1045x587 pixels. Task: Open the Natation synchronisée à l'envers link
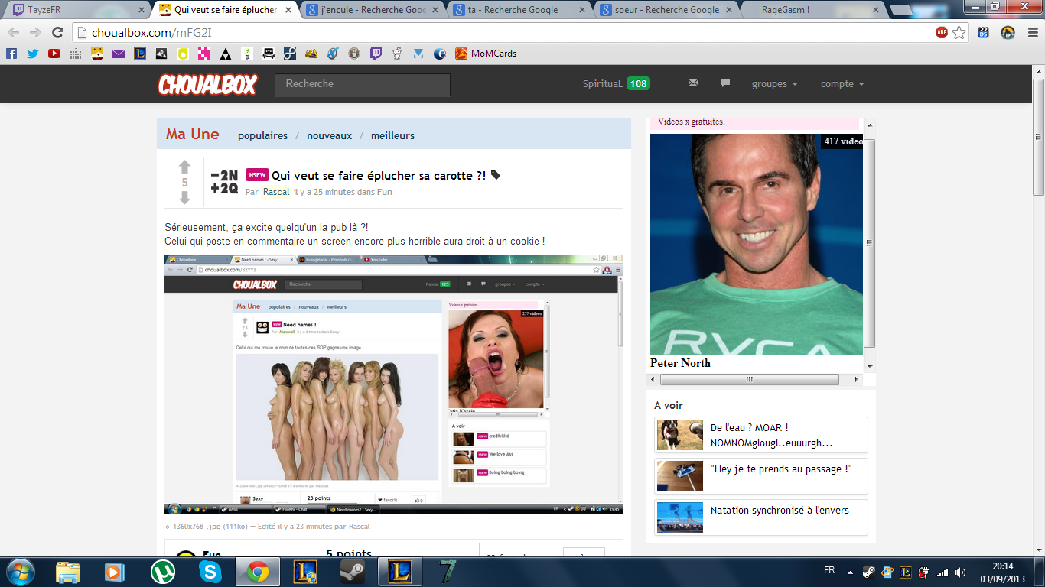(x=780, y=511)
